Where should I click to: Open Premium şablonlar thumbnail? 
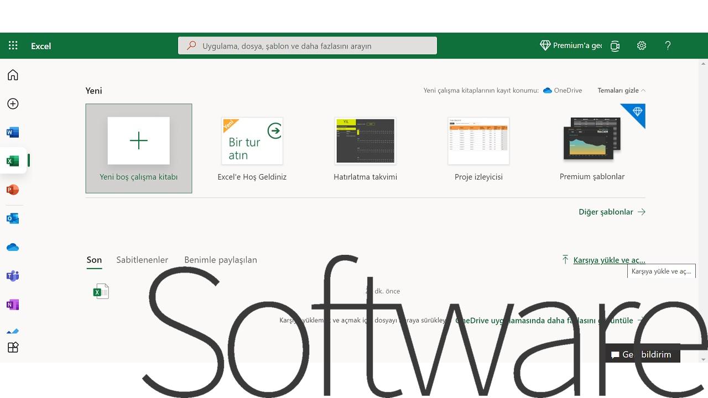pyautogui.click(x=592, y=143)
